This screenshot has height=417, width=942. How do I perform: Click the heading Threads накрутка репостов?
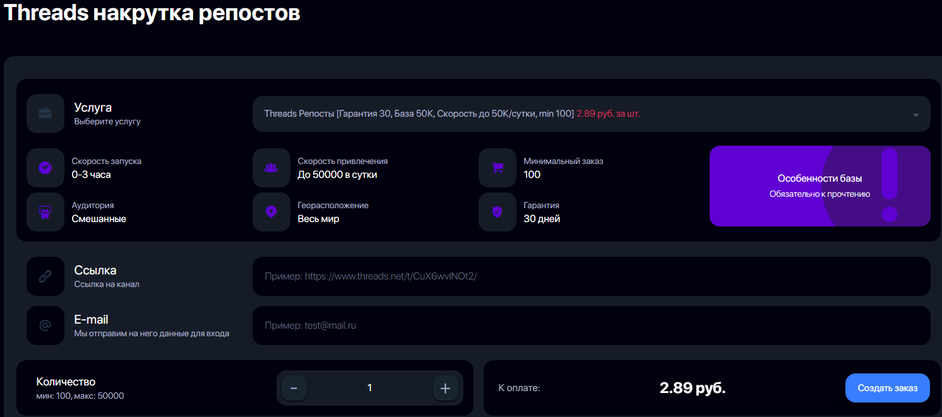coord(152,13)
